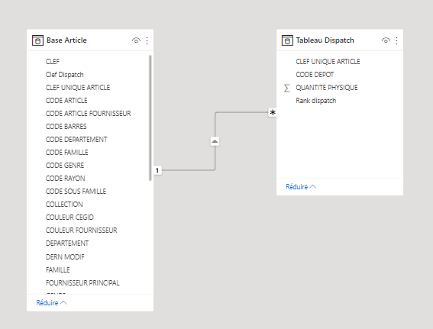
Task: Select the COULEUR CEGID field
Action: tap(69, 218)
